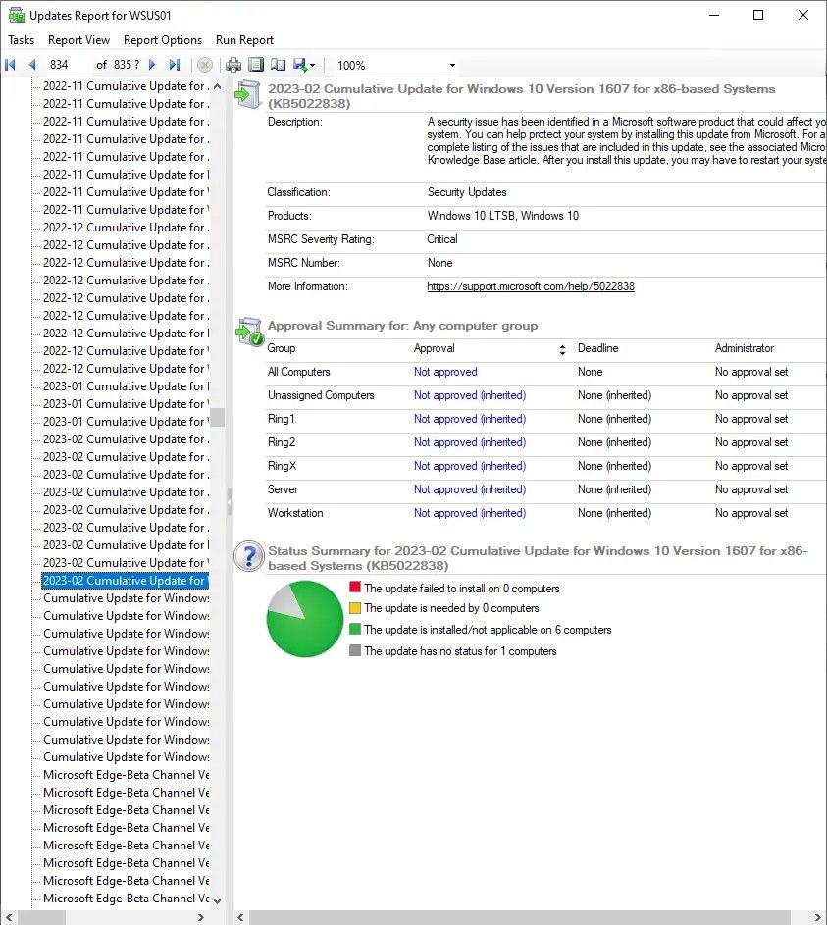Screen dimensions: 827x925
Task: Click the Export save disk icon
Action: 299,65
